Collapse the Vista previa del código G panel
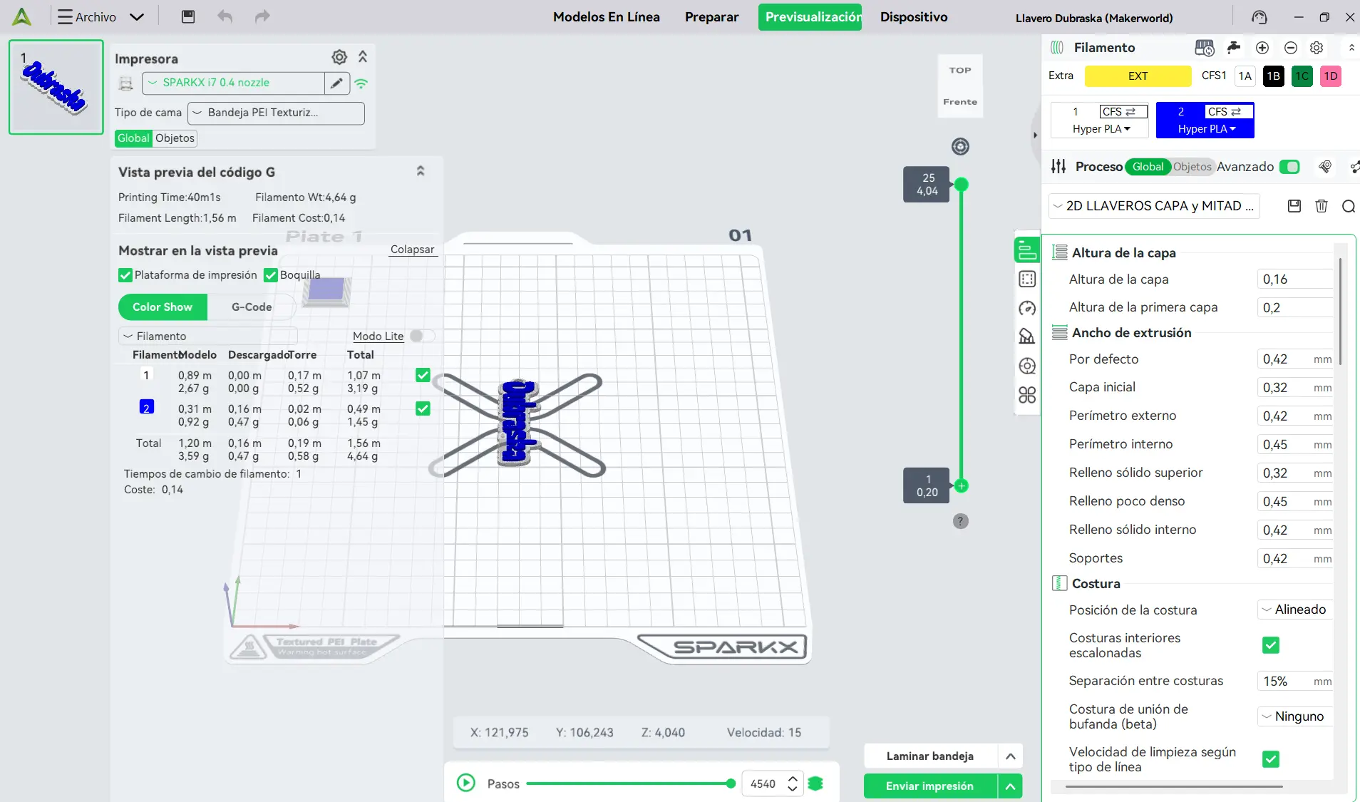The image size is (1360, 802). pos(421,171)
